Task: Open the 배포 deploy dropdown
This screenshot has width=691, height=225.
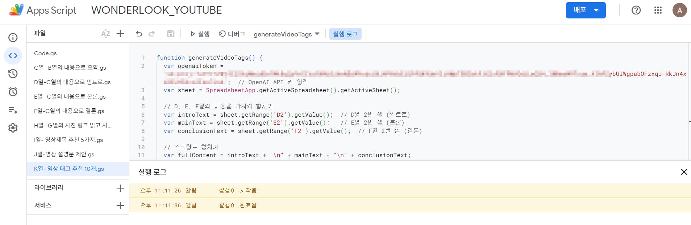Action: tap(586, 10)
